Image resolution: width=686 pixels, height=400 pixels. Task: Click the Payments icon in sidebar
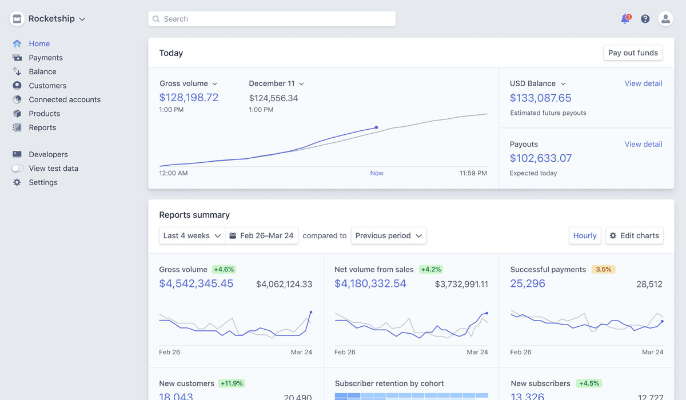tap(17, 58)
